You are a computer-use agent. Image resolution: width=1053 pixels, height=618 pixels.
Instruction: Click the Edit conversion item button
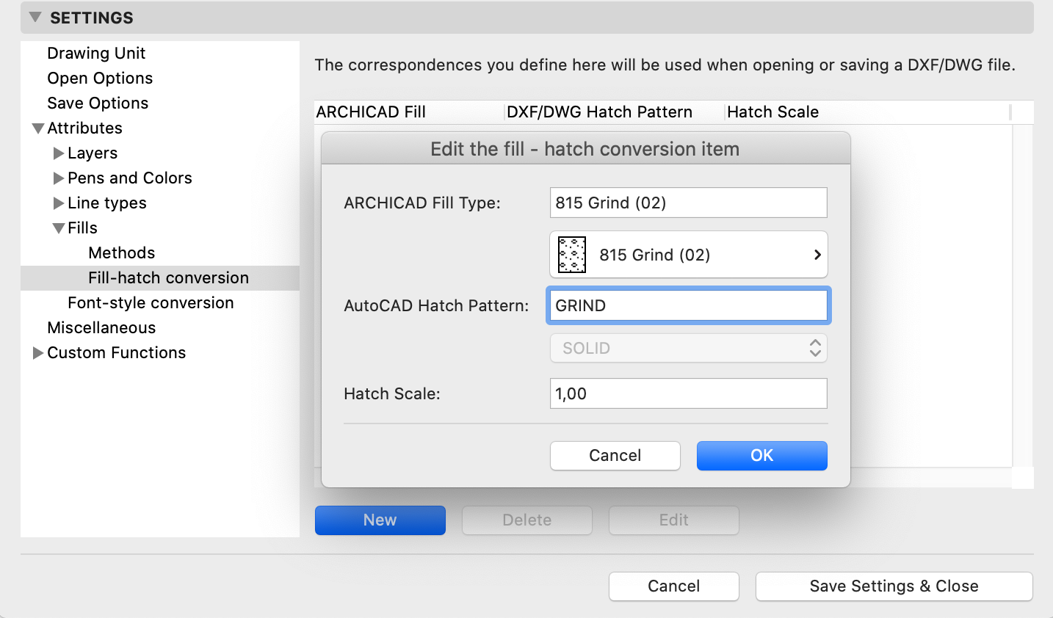[674, 520]
